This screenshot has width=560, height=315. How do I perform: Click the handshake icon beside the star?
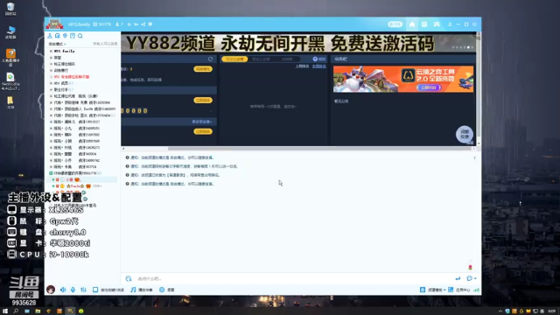click(136, 24)
